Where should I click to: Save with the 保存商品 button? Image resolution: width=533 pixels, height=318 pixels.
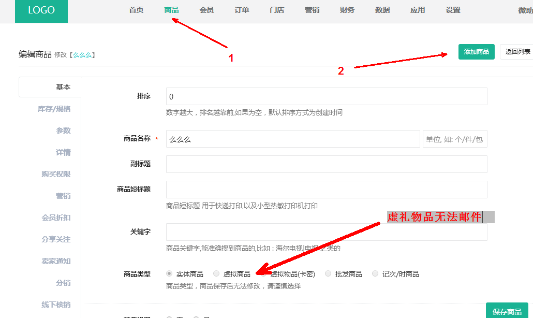pos(507,311)
